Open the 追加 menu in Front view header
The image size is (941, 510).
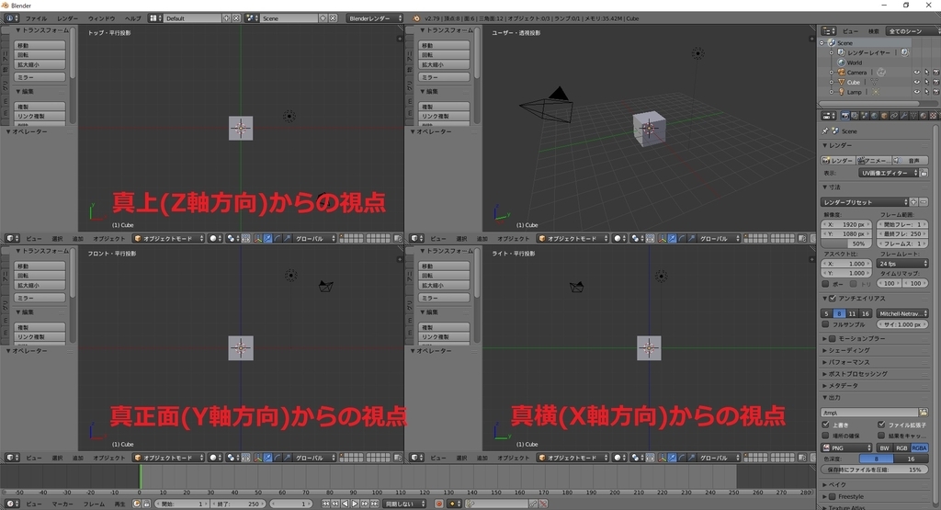pos(78,458)
